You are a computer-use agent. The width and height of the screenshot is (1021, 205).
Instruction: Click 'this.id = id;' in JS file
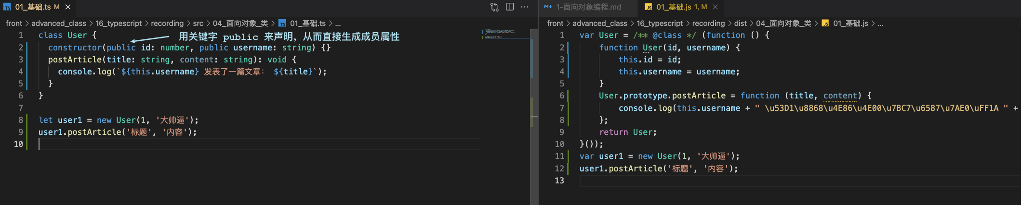point(650,60)
